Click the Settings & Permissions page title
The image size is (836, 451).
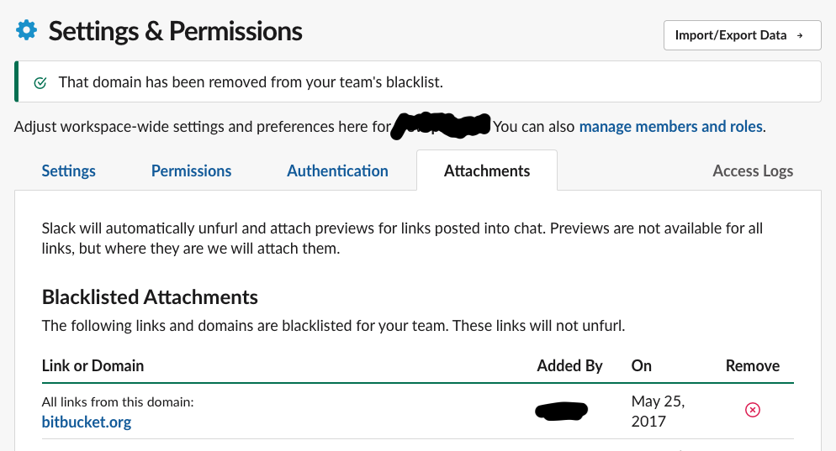pyautogui.click(x=176, y=31)
